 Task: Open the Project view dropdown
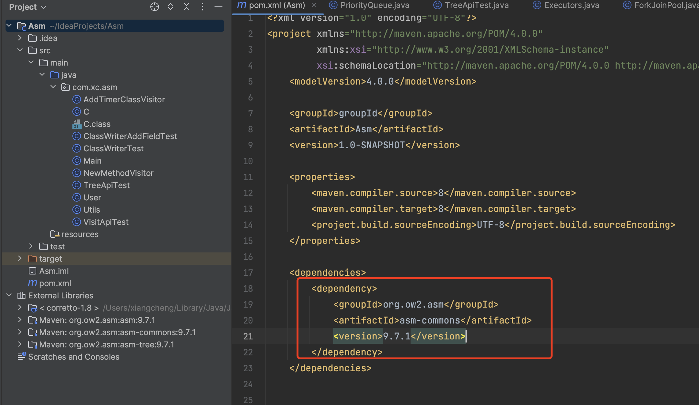coord(28,7)
